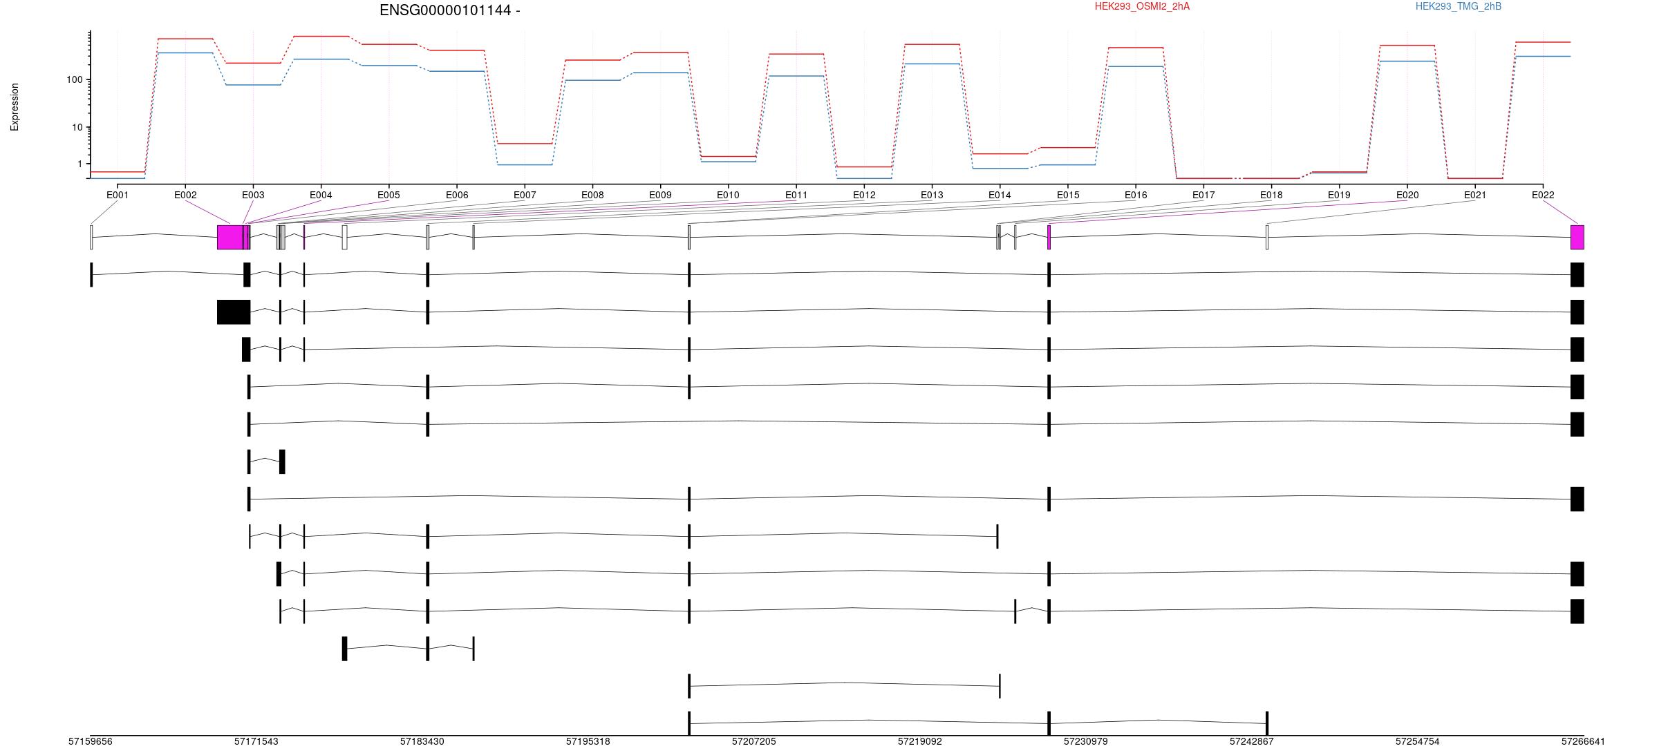This screenshot has height=753, width=1659.
Task: Click the wide black exon in second transcript
Action: click(x=234, y=312)
